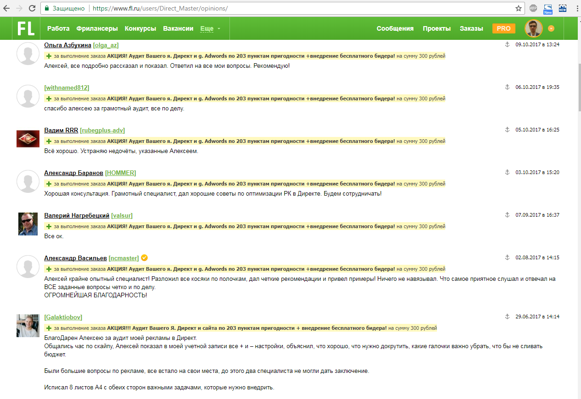
Task: Expand orange account dropdown arrow
Action: 551,28
